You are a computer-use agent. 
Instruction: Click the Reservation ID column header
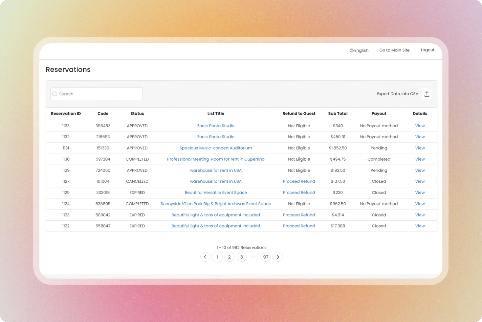66,114
